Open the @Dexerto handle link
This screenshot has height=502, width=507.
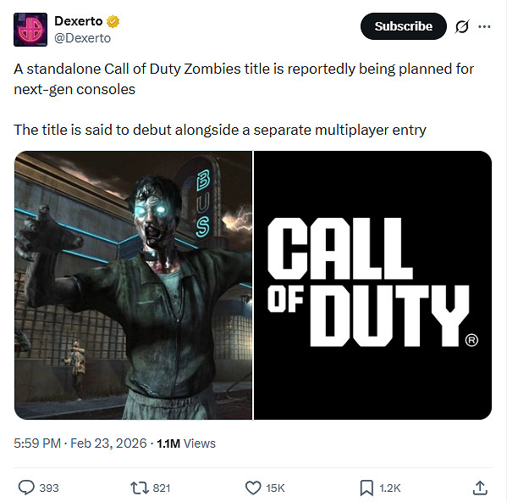[x=83, y=38]
